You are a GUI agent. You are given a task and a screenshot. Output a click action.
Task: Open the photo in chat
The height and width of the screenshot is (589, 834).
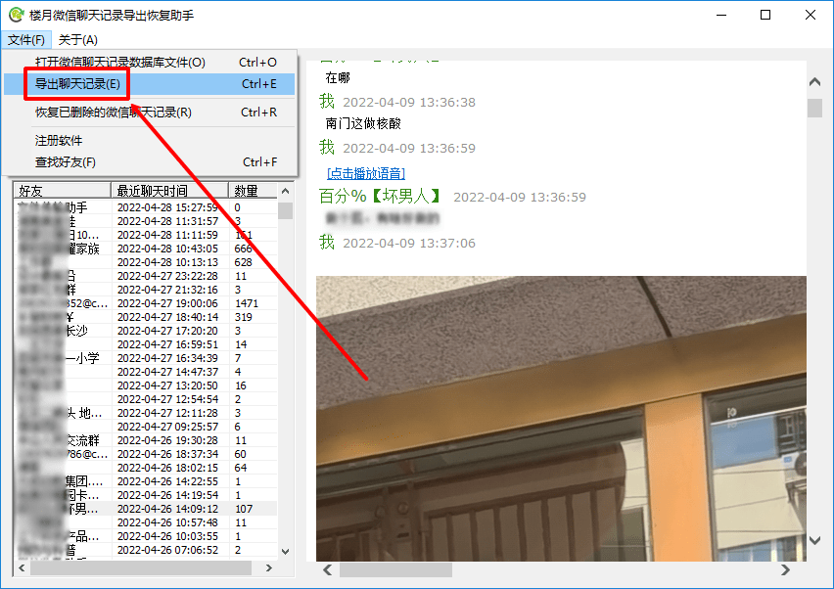[x=561, y=419]
